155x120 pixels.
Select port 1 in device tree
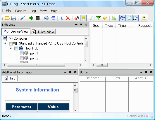(34, 53)
